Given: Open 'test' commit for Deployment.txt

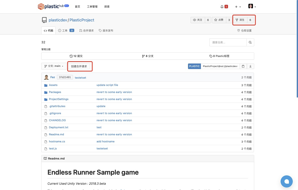Looking at the screenshot, I should (99, 127).
